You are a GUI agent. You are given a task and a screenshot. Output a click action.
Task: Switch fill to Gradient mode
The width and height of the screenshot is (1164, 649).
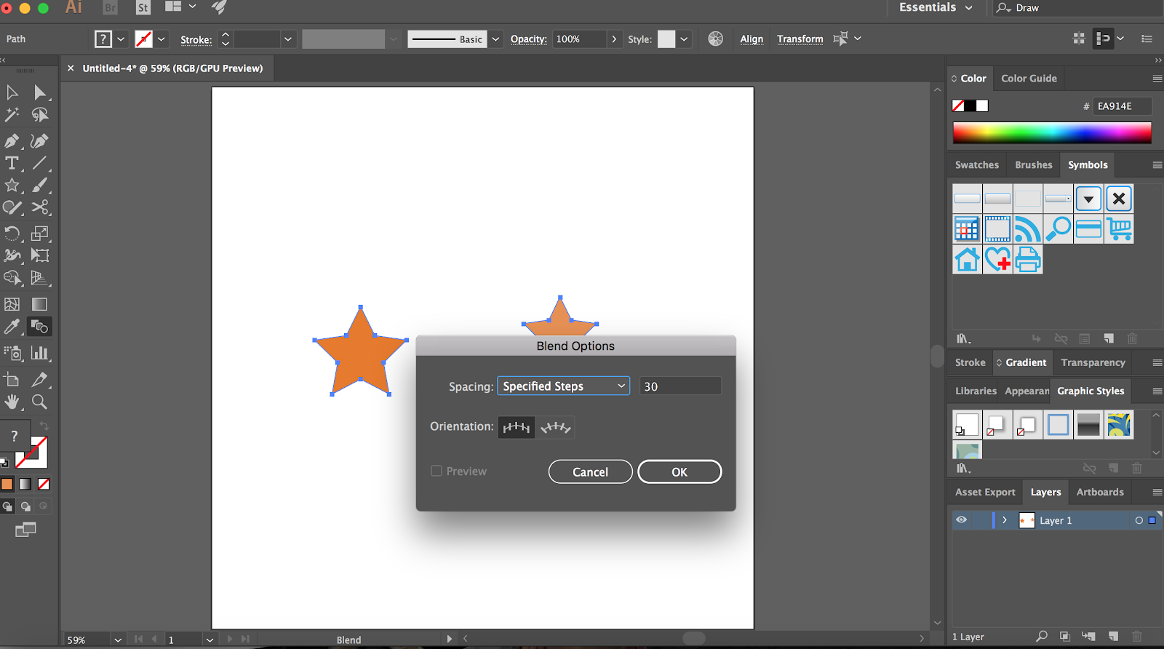pos(25,484)
